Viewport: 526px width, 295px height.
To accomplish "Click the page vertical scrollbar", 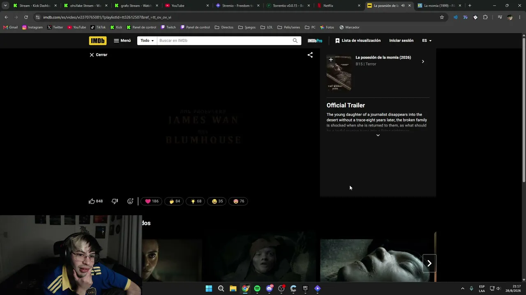I will pyautogui.click(x=524, y=110).
